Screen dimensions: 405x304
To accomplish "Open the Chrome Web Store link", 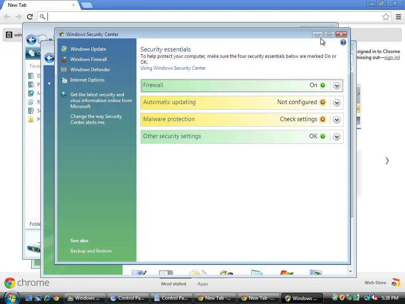I will coord(382,283).
